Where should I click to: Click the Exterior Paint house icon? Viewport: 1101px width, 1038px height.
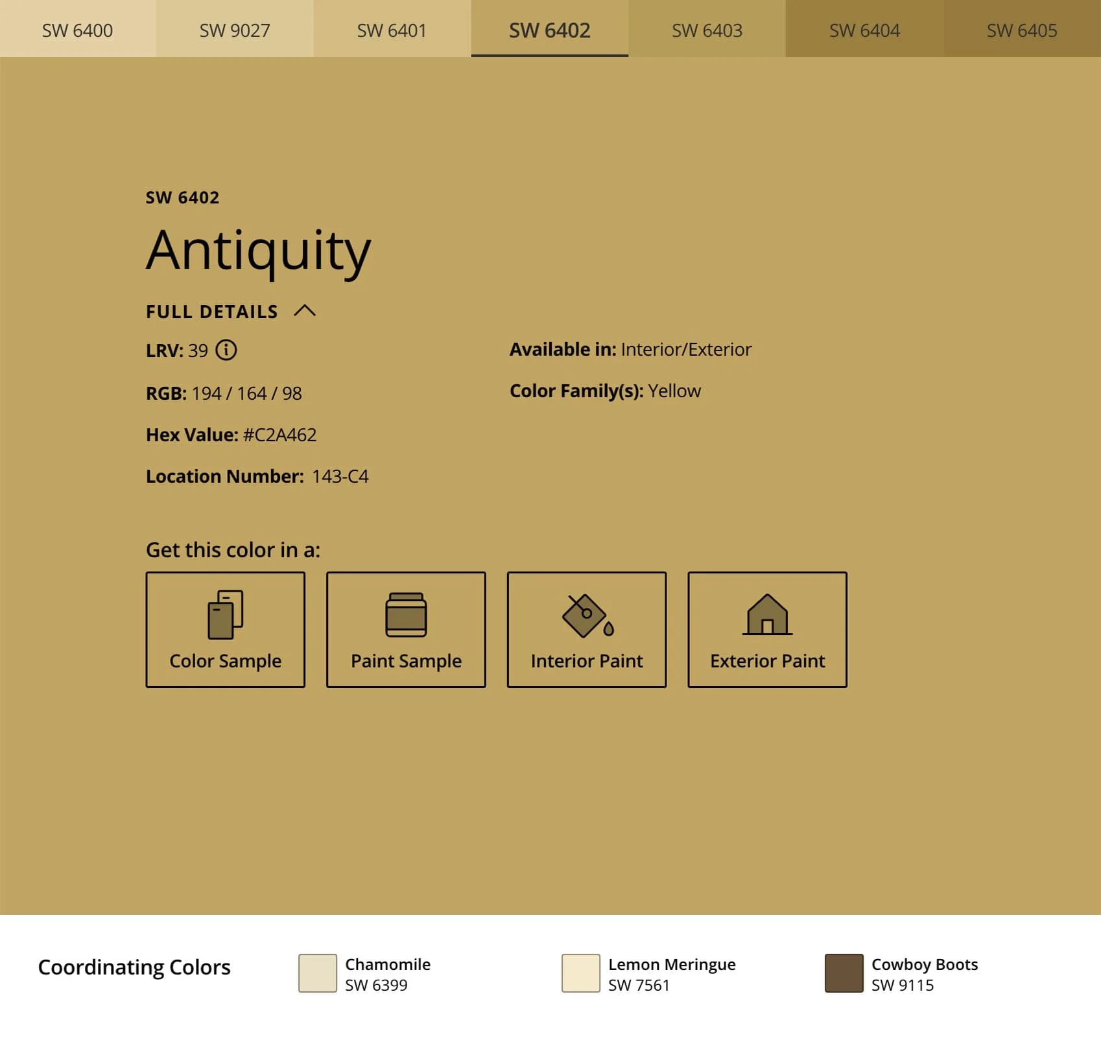pyautogui.click(x=767, y=612)
